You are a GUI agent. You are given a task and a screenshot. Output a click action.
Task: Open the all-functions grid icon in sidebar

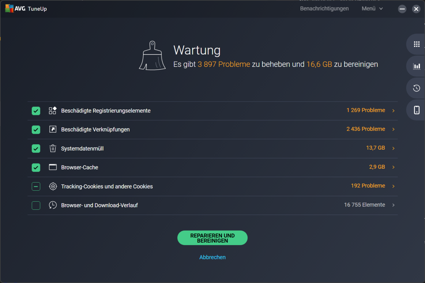(x=416, y=44)
